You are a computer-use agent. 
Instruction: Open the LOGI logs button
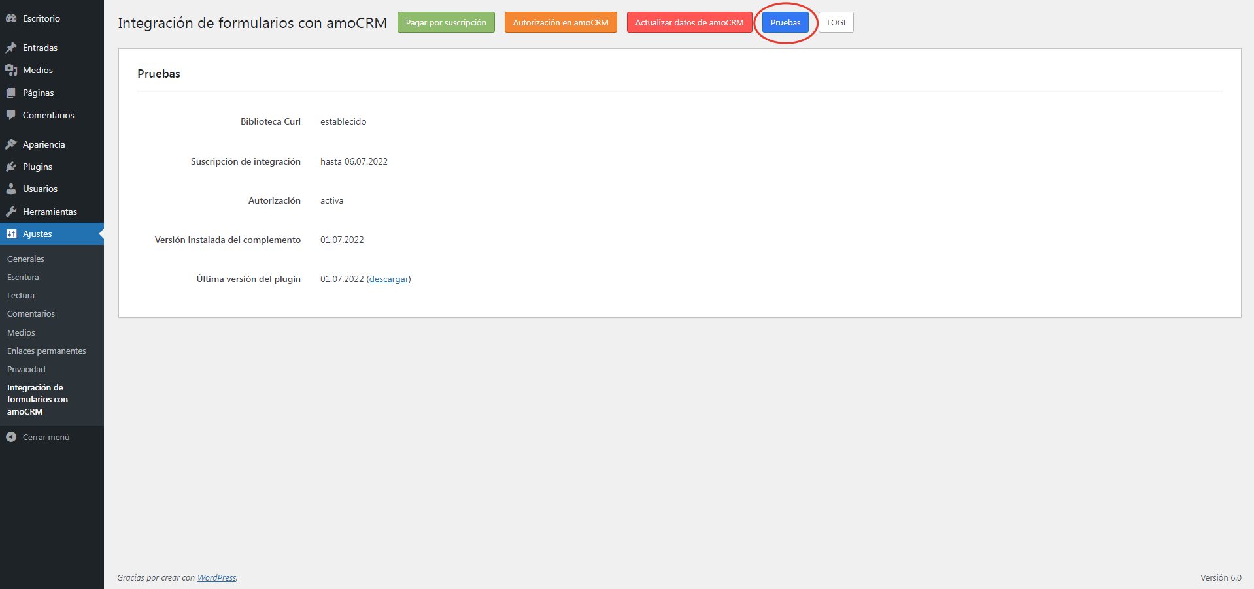tap(836, 22)
